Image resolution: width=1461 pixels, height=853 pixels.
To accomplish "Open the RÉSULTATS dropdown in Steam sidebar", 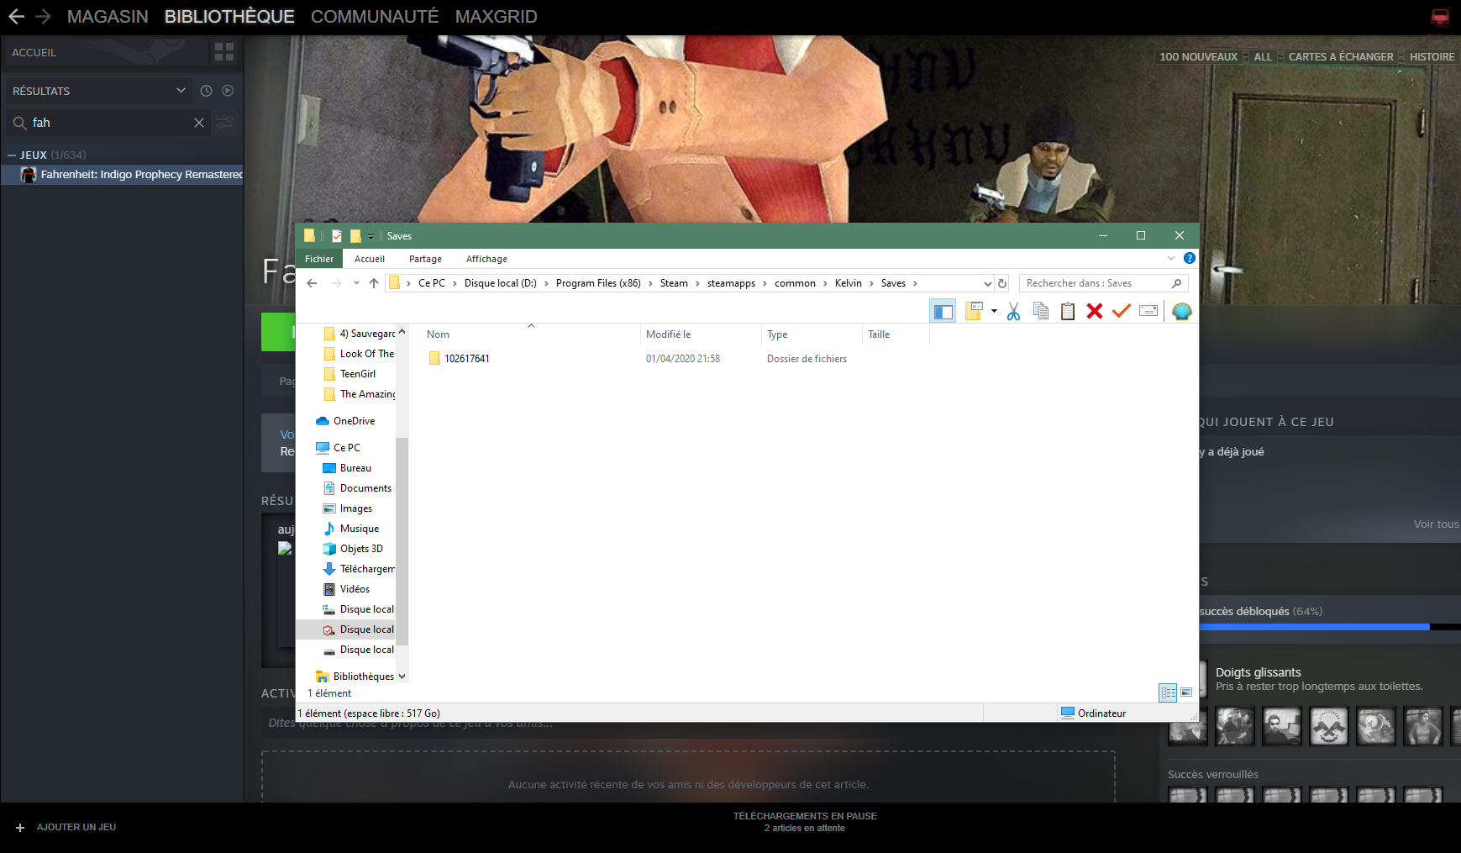I will 99,91.
